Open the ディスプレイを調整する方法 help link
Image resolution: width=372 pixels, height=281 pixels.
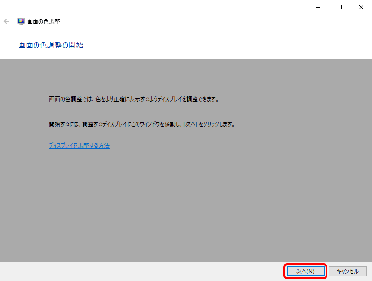coord(79,146)
